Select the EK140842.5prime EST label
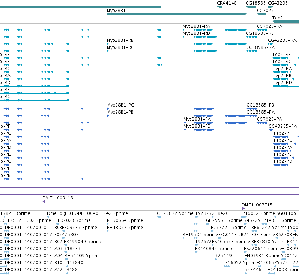 tap(214, 249)
